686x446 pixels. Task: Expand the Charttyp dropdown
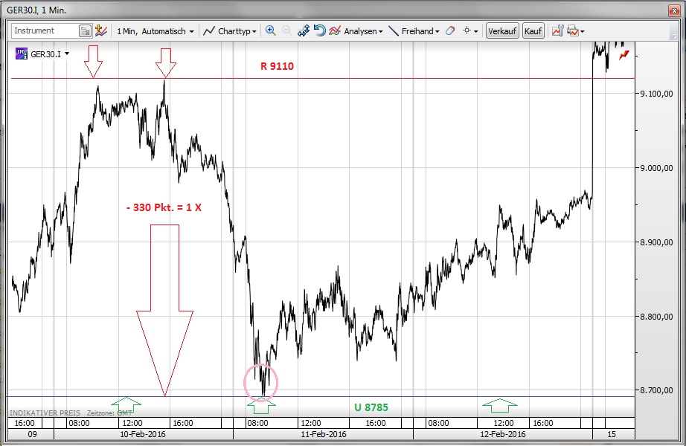coord(231,31)
